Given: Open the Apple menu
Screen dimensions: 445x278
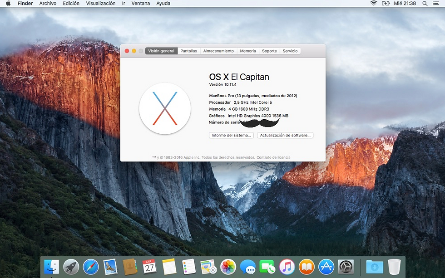Looking at the screenshot, I should tap(7, 4).
